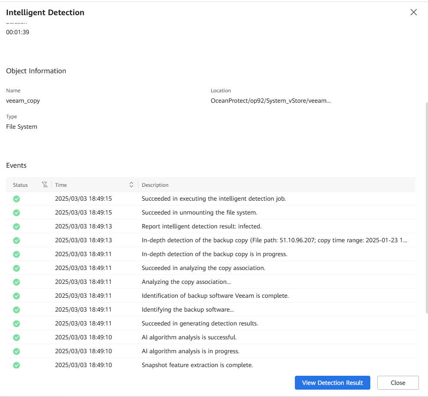Viewport: 428px width, 397px height.
Task: Click the veeam_copy object name
Action: pyautogui.click(x=23, y=101)
